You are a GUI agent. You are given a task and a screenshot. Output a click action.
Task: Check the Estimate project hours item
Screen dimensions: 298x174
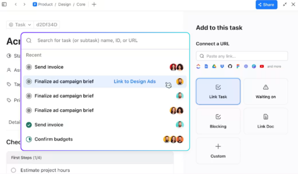(13, 170)
